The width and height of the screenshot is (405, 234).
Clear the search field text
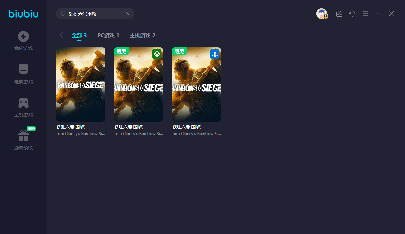(128, 14)
